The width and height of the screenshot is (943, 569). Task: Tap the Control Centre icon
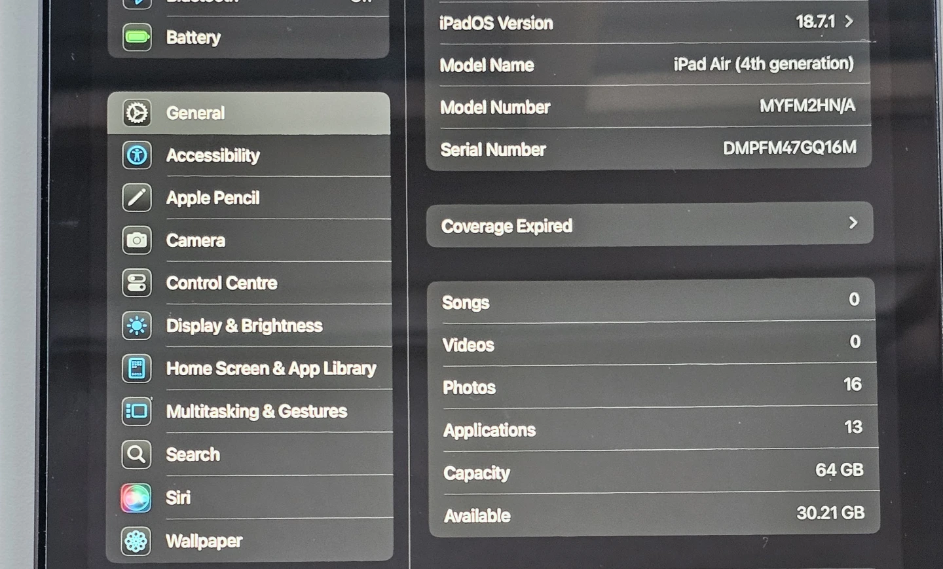click(x=137, y=283)
